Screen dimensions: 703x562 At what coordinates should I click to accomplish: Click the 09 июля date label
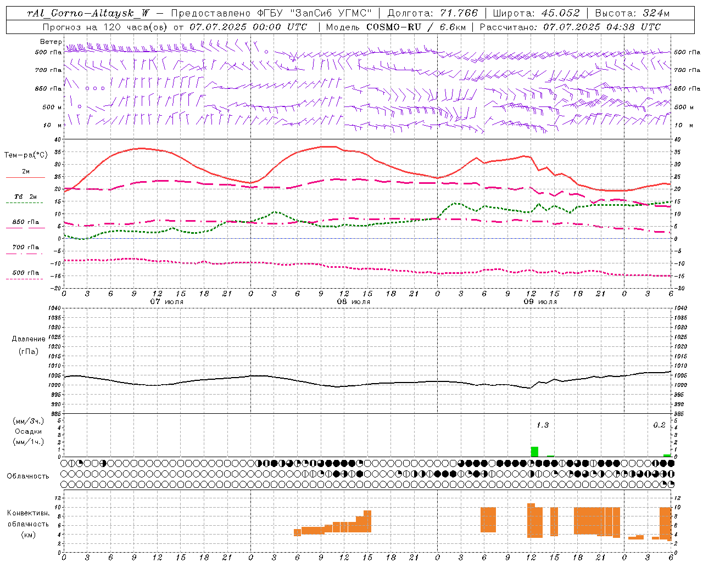(x=540, y=302)
